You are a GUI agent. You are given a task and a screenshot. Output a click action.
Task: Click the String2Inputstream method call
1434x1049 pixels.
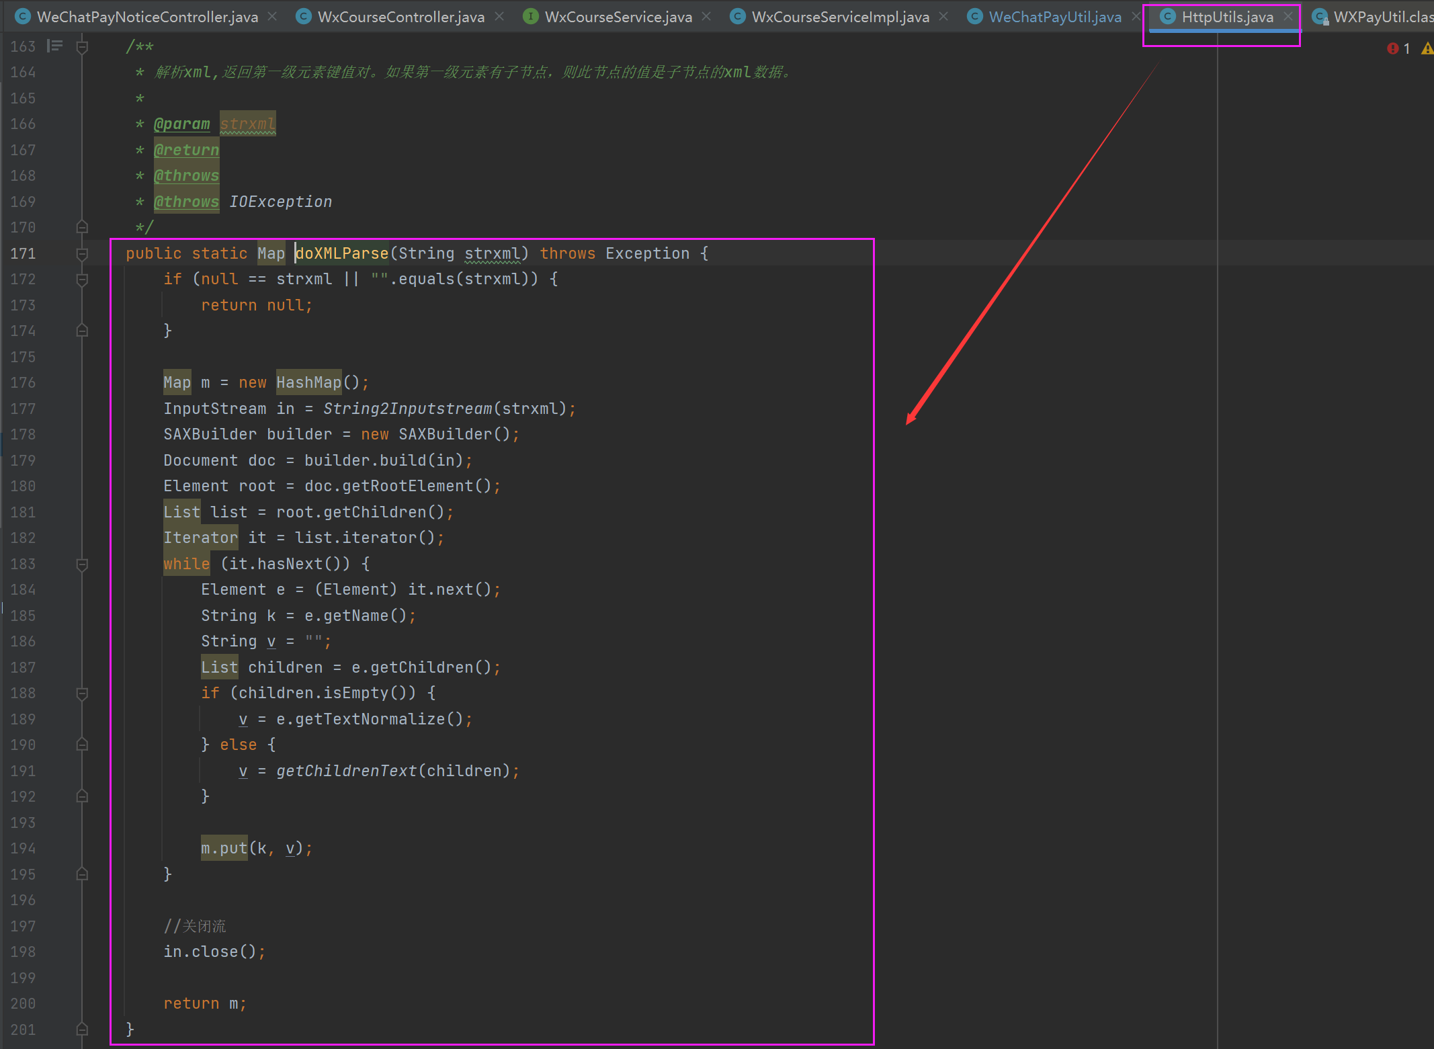point(407,409)
